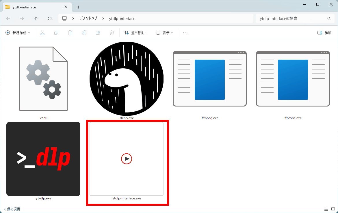This screenshot has height=213, width=338.
Task: Select the yt-dlp.exe icon
Action: pyautogui.click(x=43, y=159)
